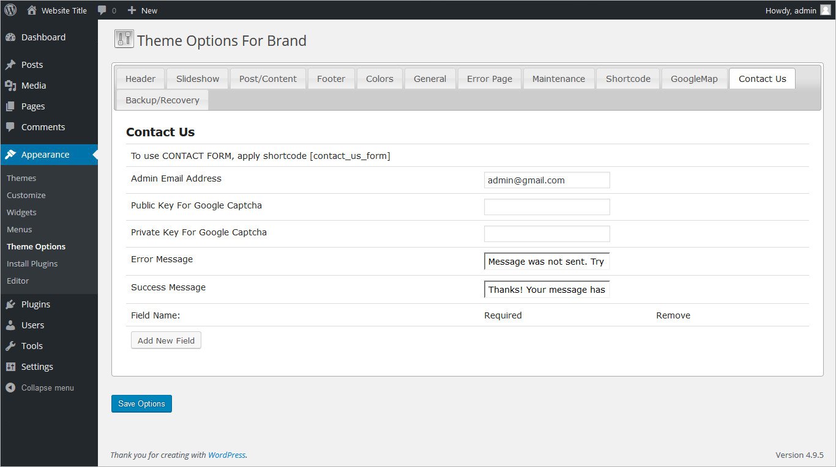Click the Add New Field button
Screen dimensions: 836x467
[166, 340]
